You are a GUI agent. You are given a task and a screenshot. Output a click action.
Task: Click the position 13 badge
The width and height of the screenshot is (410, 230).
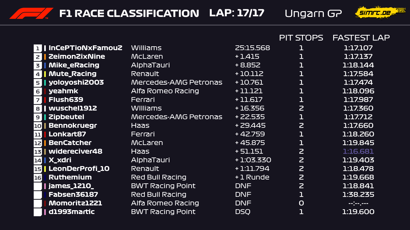click(x=38, y=152)
